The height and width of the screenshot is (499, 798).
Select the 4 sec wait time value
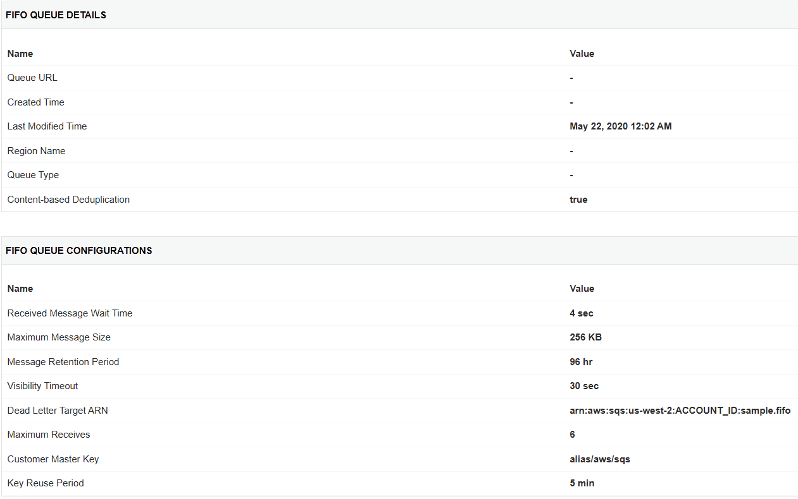582,313
